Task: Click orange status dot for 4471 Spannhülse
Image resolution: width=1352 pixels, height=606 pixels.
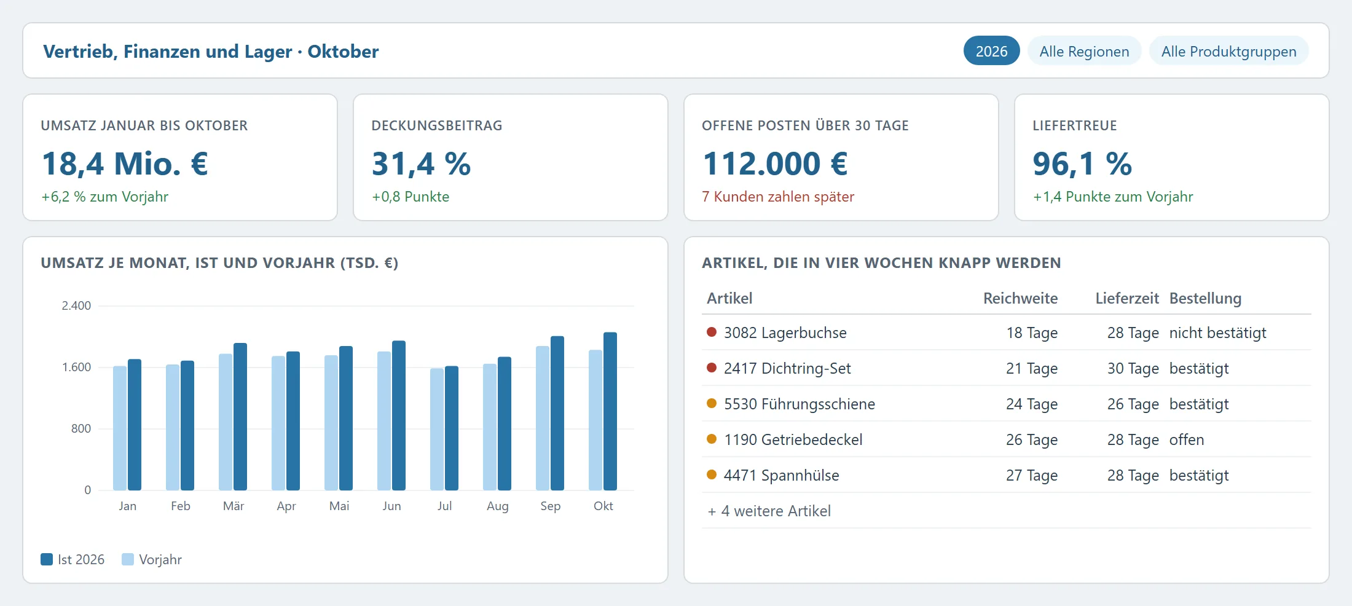Action: (712, 474)
